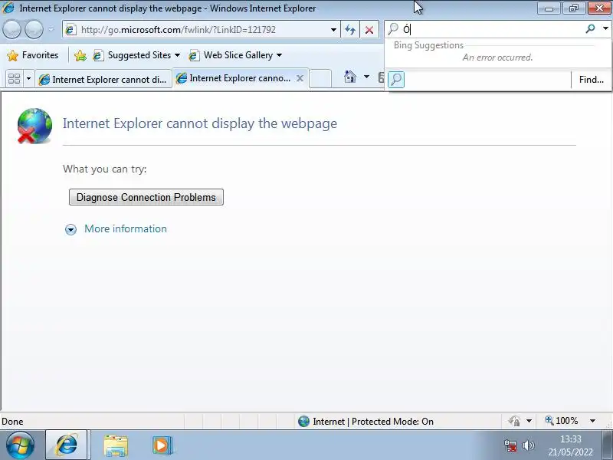Click the privacy lock status bar icon
Viewport: 613px width, 460px height.
pos(514,421)
